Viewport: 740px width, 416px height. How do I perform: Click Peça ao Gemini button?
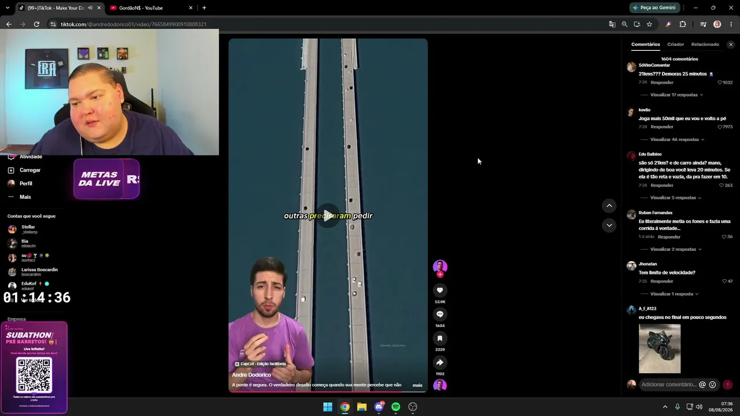654,8
